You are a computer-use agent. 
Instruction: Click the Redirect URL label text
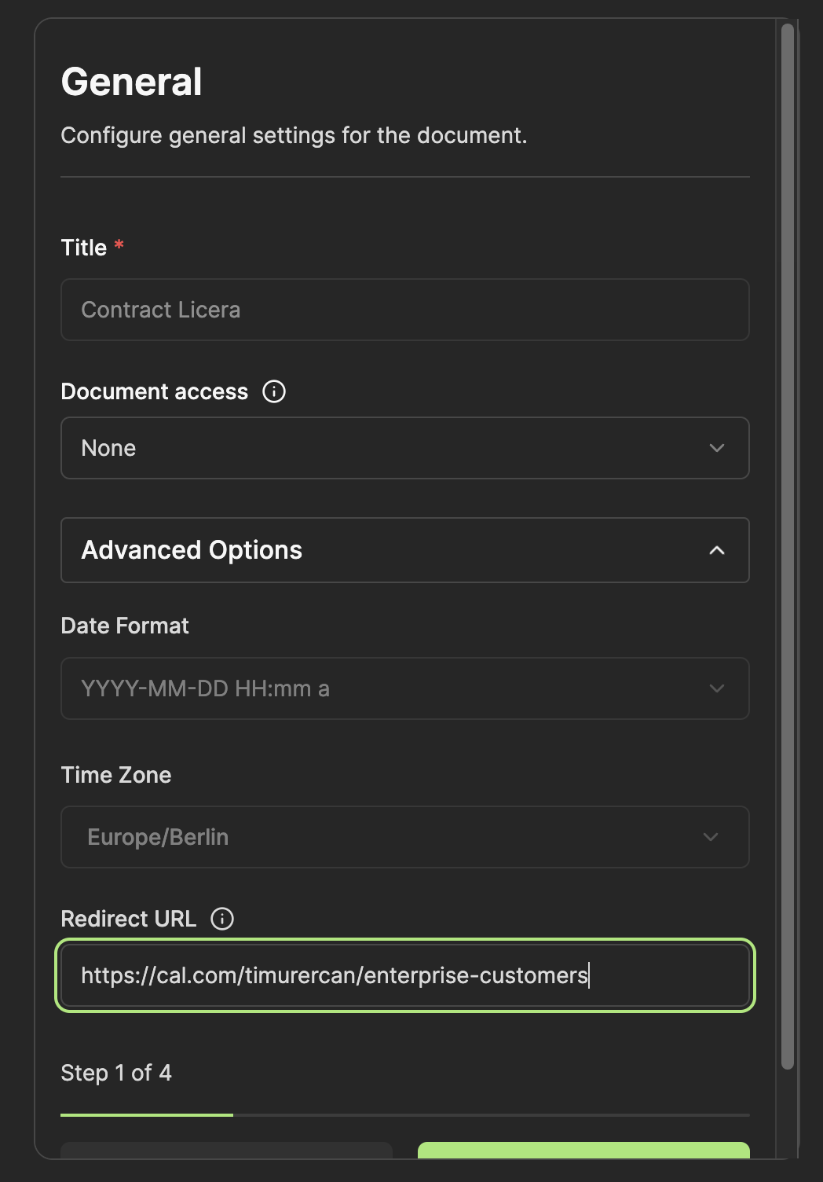pyautogui.click(x=128, y=919)
